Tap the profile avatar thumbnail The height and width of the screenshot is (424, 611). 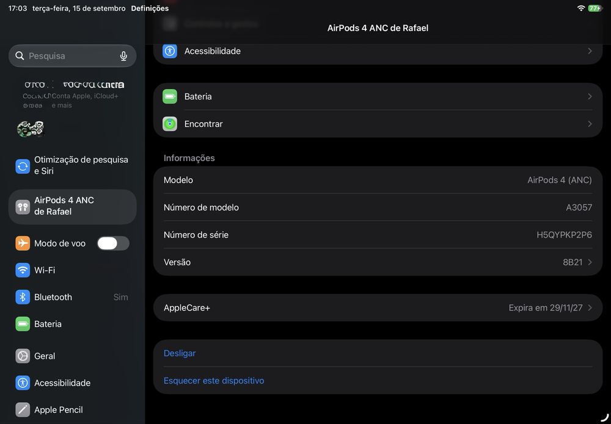coord(31,129)
